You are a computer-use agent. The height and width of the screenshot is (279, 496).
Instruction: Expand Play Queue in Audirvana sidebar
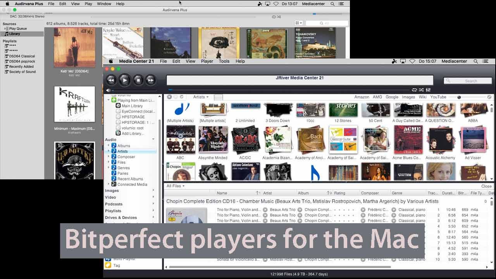(x=5, y=29)
